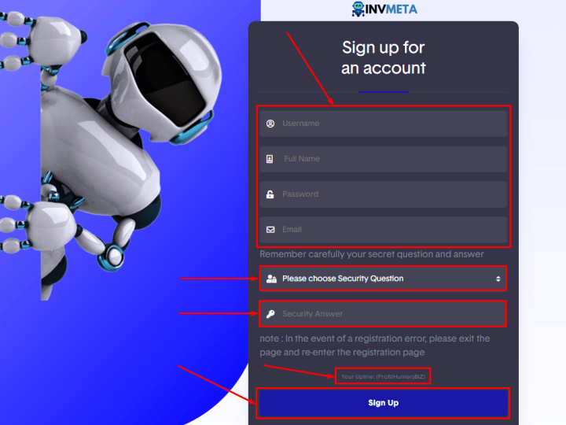Focus the Security Answer input field
566x425 pixels.
coord(384,314)
